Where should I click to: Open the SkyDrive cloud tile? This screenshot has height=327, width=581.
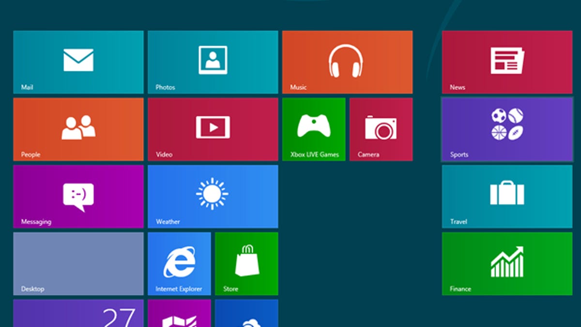(246, 317)
